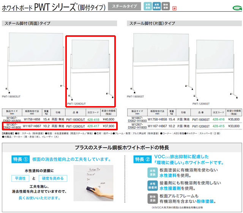Click order code 428-416
This screenshot has width=243, height=213.
pyautogui.click(x=219, y=119)
